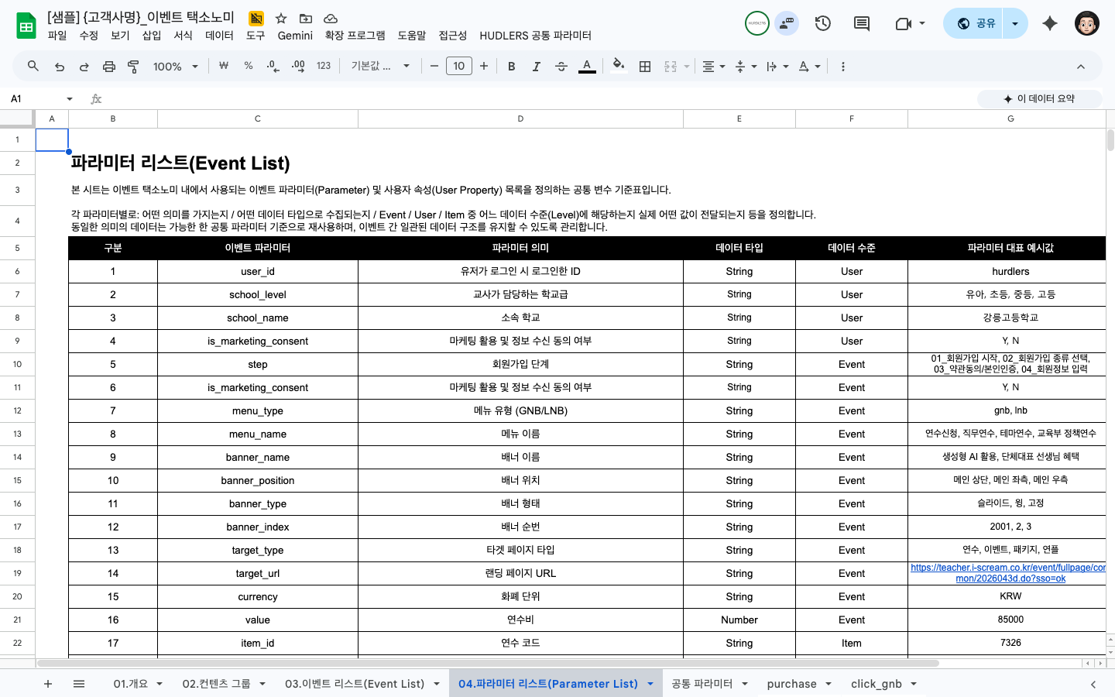Star this spreadsheet document
Image resolution: width=1115 pixels, height=697 pixels.
tap(281, 18)
